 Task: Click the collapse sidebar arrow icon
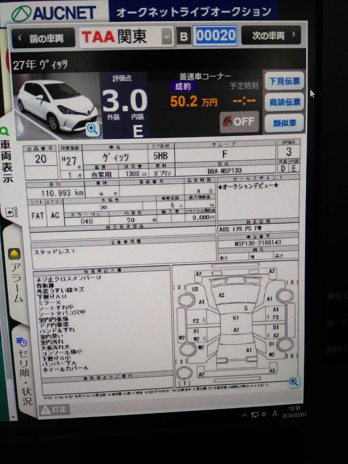11,212
